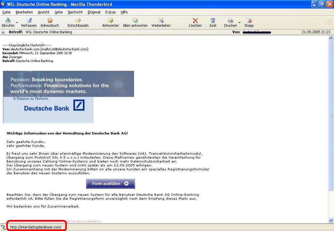Image resolution: width=334 pixels, height=231 pixels.
Task: Click the Deutsche Bank logo image
Action: pos(48,110)
